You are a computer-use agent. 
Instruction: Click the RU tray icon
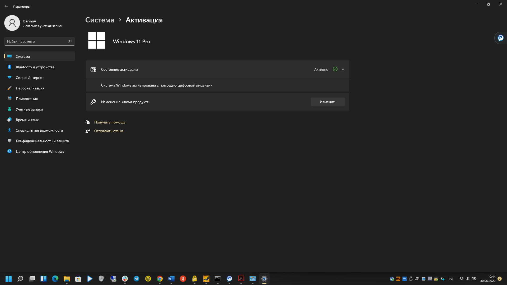click(x=398, y=279)
